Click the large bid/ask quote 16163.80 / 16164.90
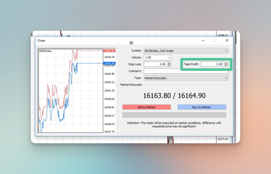This screenshot has height=174, width=271. click(x=174, y=96)
